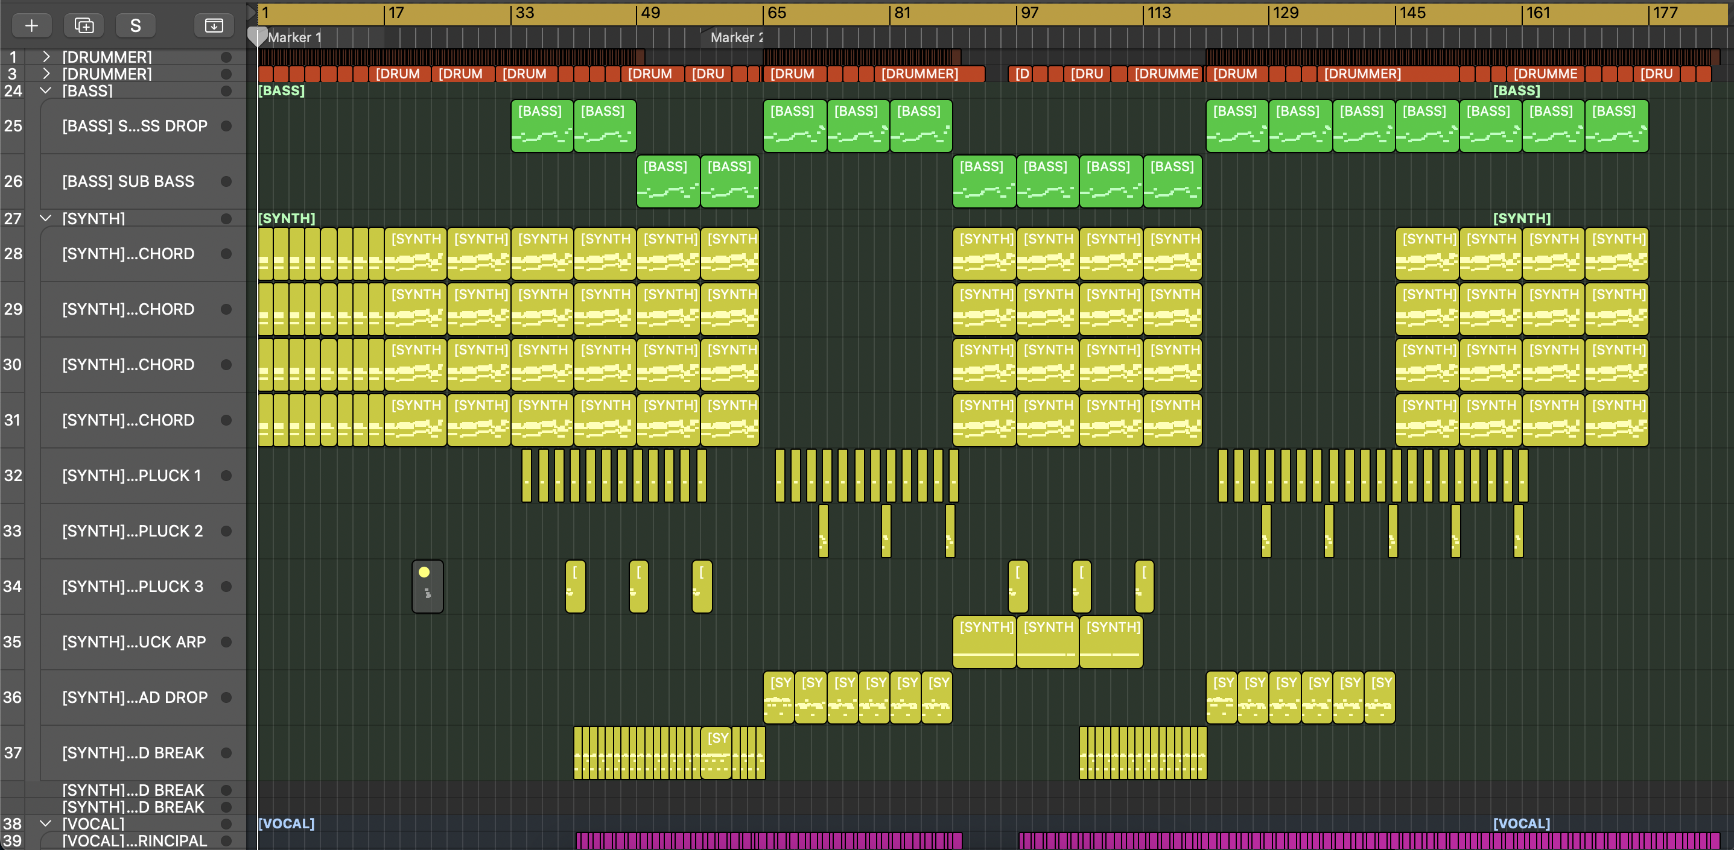This screenshot has height=850, width=1734.
Task: Click bar 17 on the timeline ruler
Action: coord(396,13)
